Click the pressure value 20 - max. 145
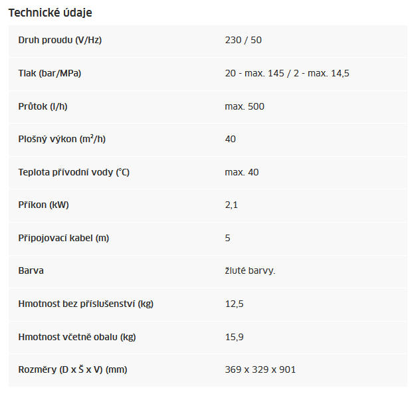 click(255, 73)
